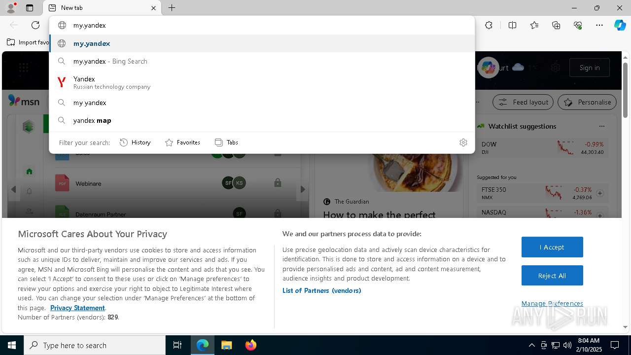
Task: Select Yandex Russian technology company suggestion
Action: 262,82
